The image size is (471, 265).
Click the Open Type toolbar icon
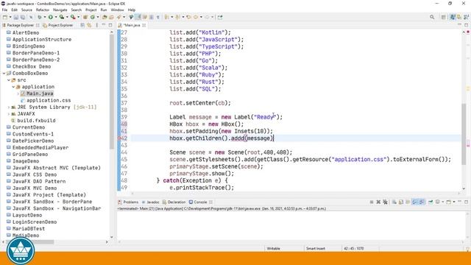point(105,17)
